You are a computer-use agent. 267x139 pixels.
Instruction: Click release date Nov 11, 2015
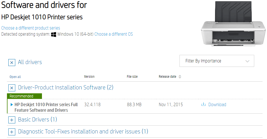click(x=171, y=104)
